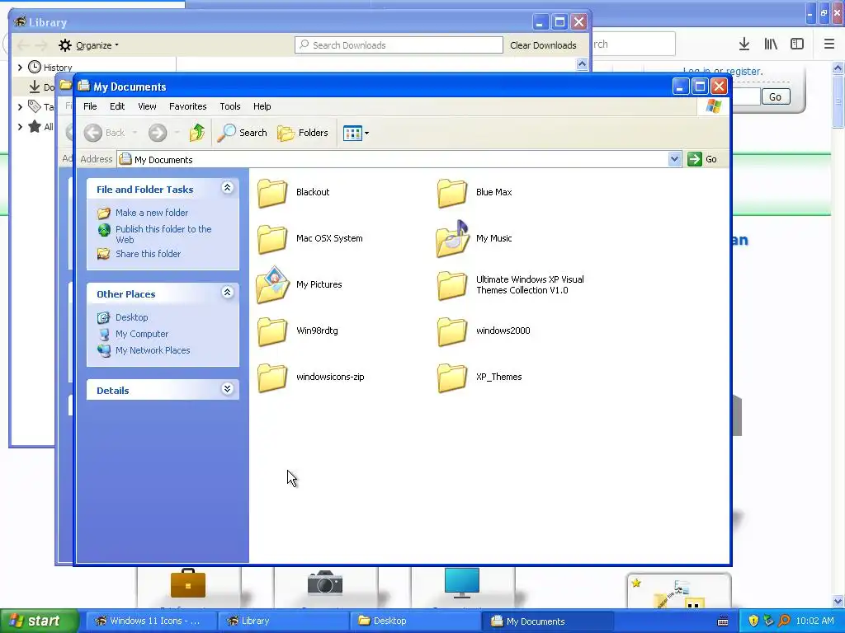Collapse the Other Places panel
Screen dimensions: 845x633
[228, 293]
